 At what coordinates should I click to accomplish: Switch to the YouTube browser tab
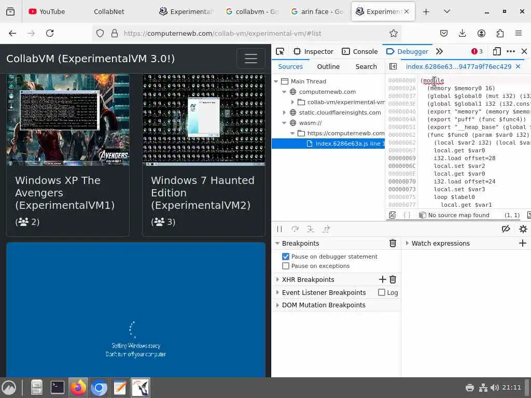[x=46, y=11]
